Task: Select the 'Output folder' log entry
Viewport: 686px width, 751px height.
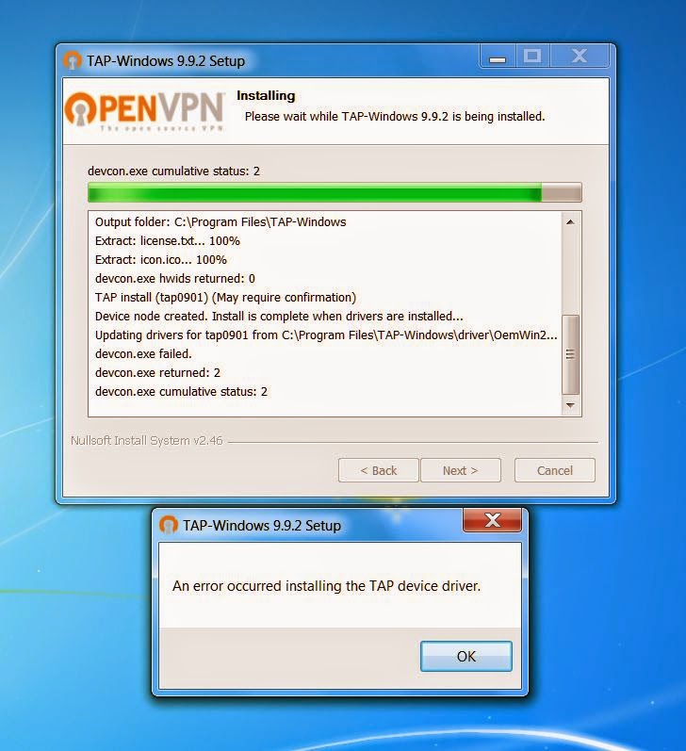Action: coord(220,222)
